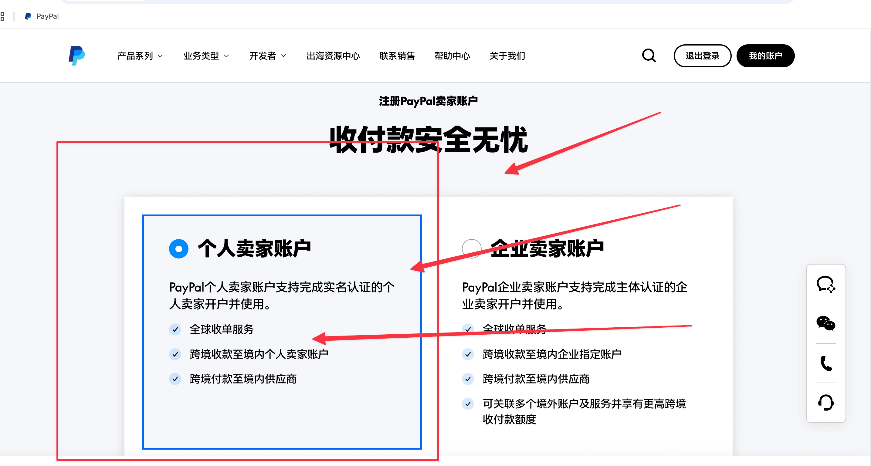Open the chat bubble support icon

825,284
